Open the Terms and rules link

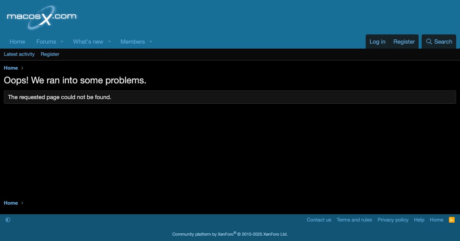point(354,220)
